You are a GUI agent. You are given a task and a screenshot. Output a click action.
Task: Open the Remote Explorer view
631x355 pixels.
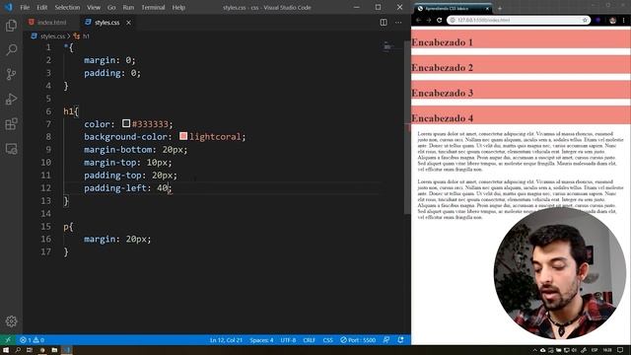tap(11, 149)
